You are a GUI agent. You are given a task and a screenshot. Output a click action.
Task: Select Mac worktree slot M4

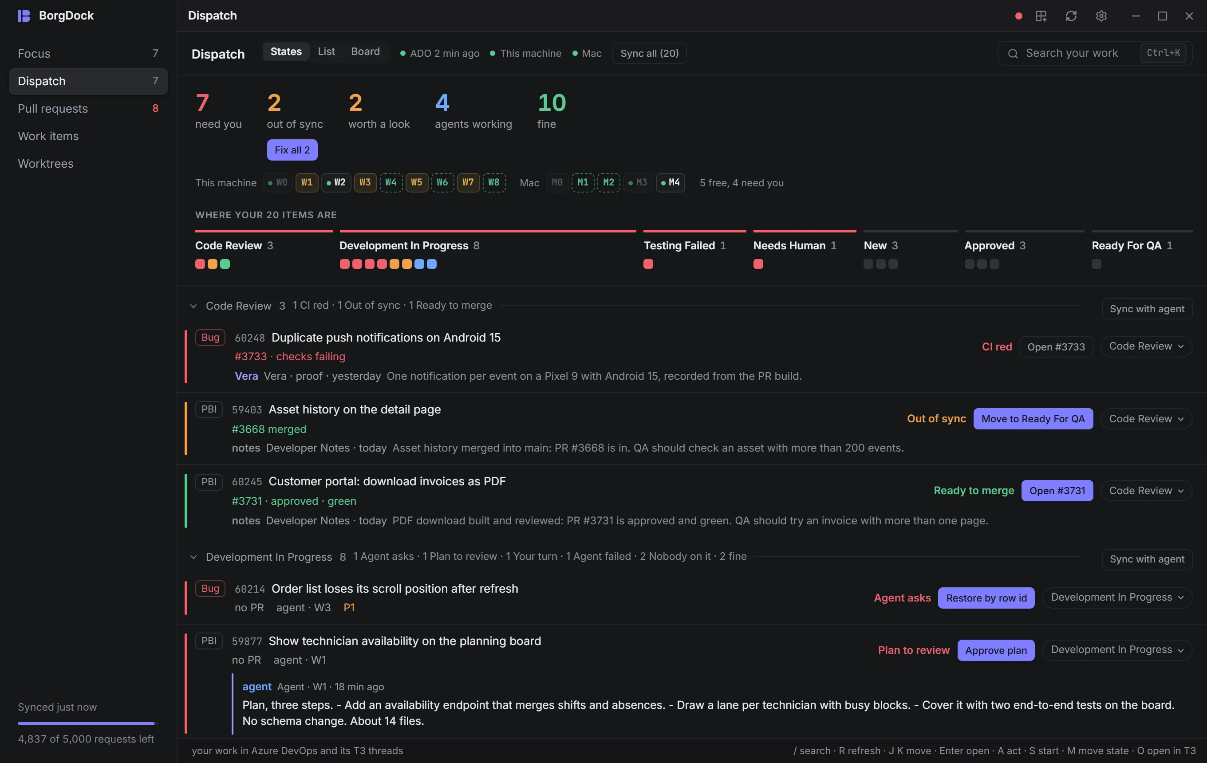(671, 182)
